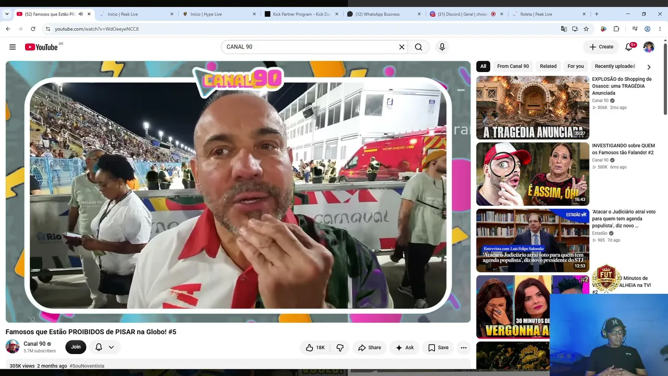Open the STJ interview thumbnail, 12:53
Viewport: 668px width, 376px height.
532,240
